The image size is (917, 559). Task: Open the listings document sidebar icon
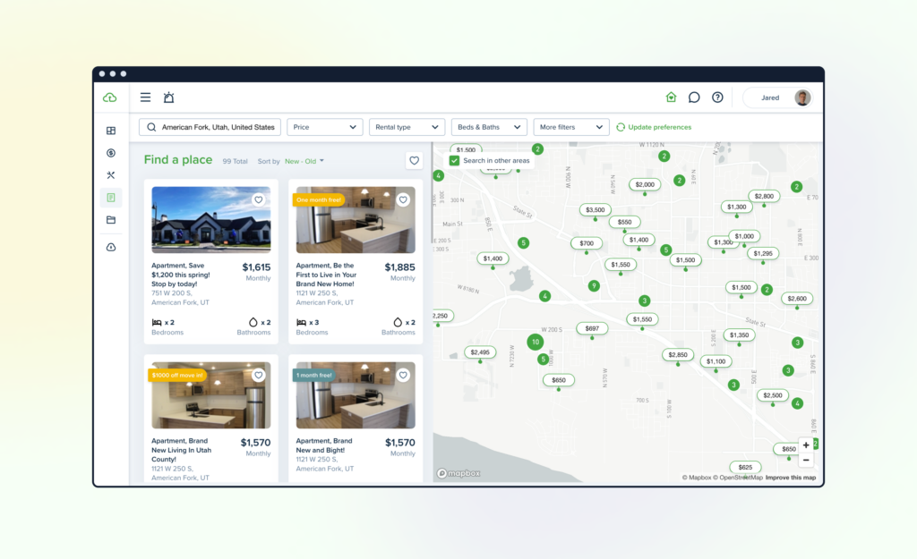pos(111,198)
